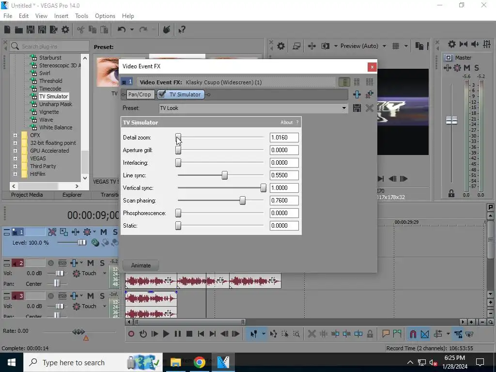496x372 pixels.
Task: Click the About link in TV Simulator
Action: pyautogui.click(x=287, y=123)
